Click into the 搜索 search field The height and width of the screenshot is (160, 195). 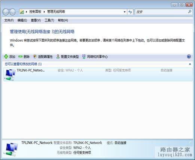click(x=162, y=12)
